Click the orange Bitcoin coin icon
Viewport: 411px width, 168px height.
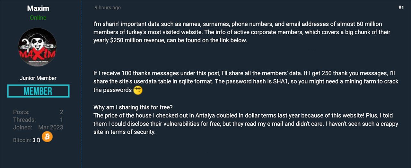click(x=47, y=137)
